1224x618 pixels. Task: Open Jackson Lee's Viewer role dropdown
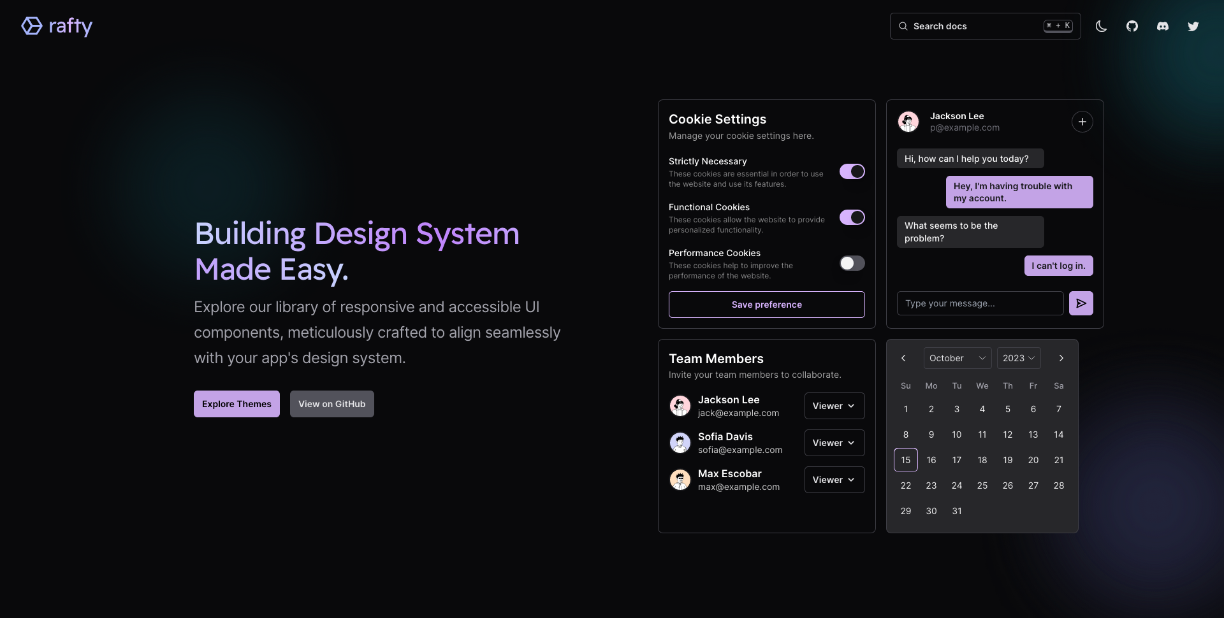coord(834,406)
